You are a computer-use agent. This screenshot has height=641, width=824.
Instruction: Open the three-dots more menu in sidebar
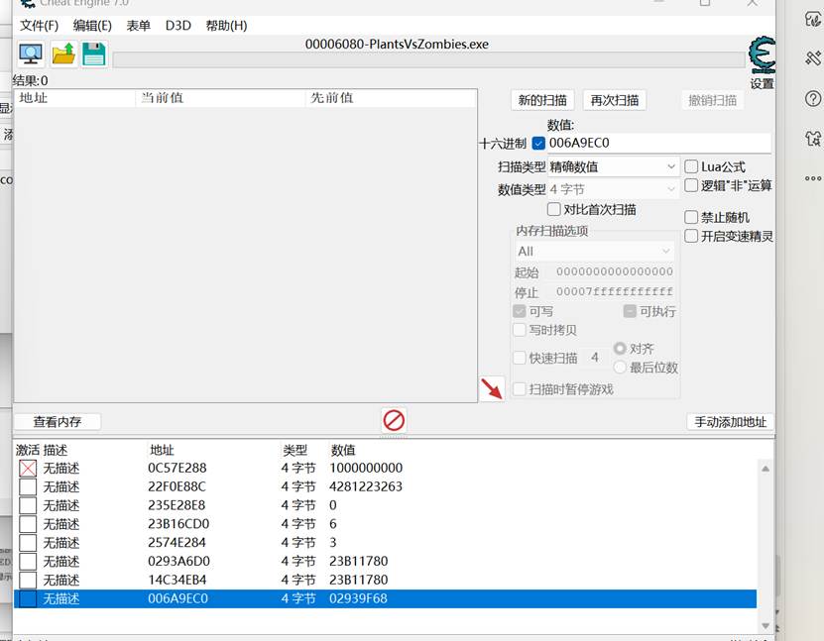812,178
